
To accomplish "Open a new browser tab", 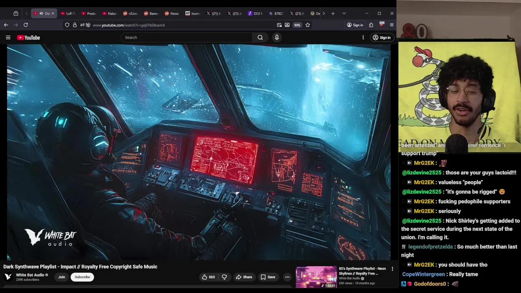I will [333, 13].
